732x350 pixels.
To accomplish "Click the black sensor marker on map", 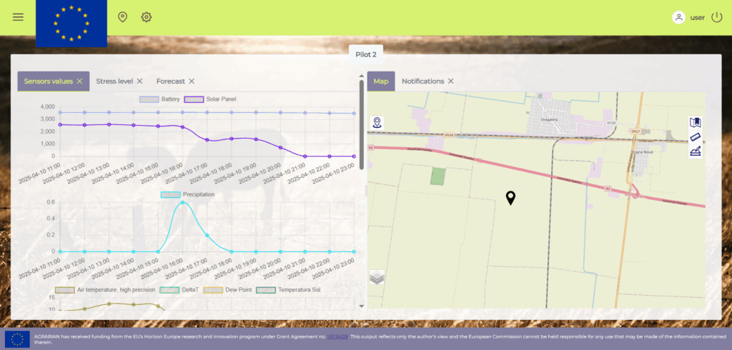I will [510, 197].
